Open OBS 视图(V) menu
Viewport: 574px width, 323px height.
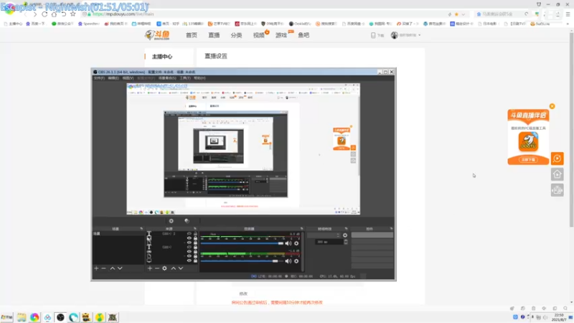(x=128, y=78)
